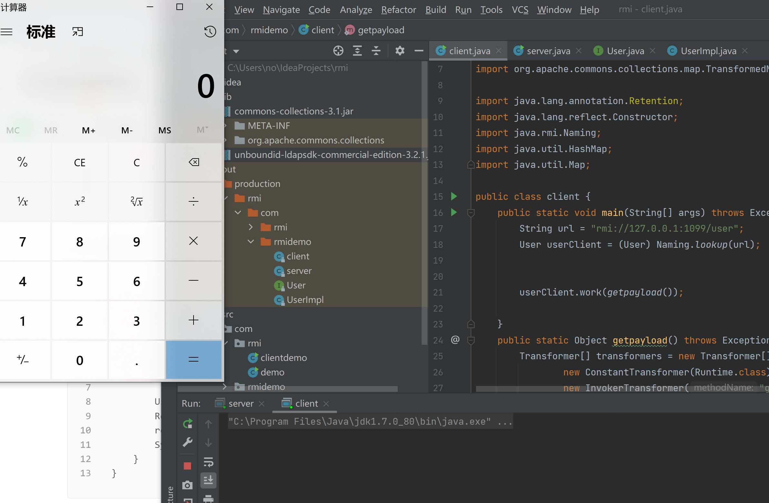Select commons-collections-3.1.jar in tree

click(294, 111)
